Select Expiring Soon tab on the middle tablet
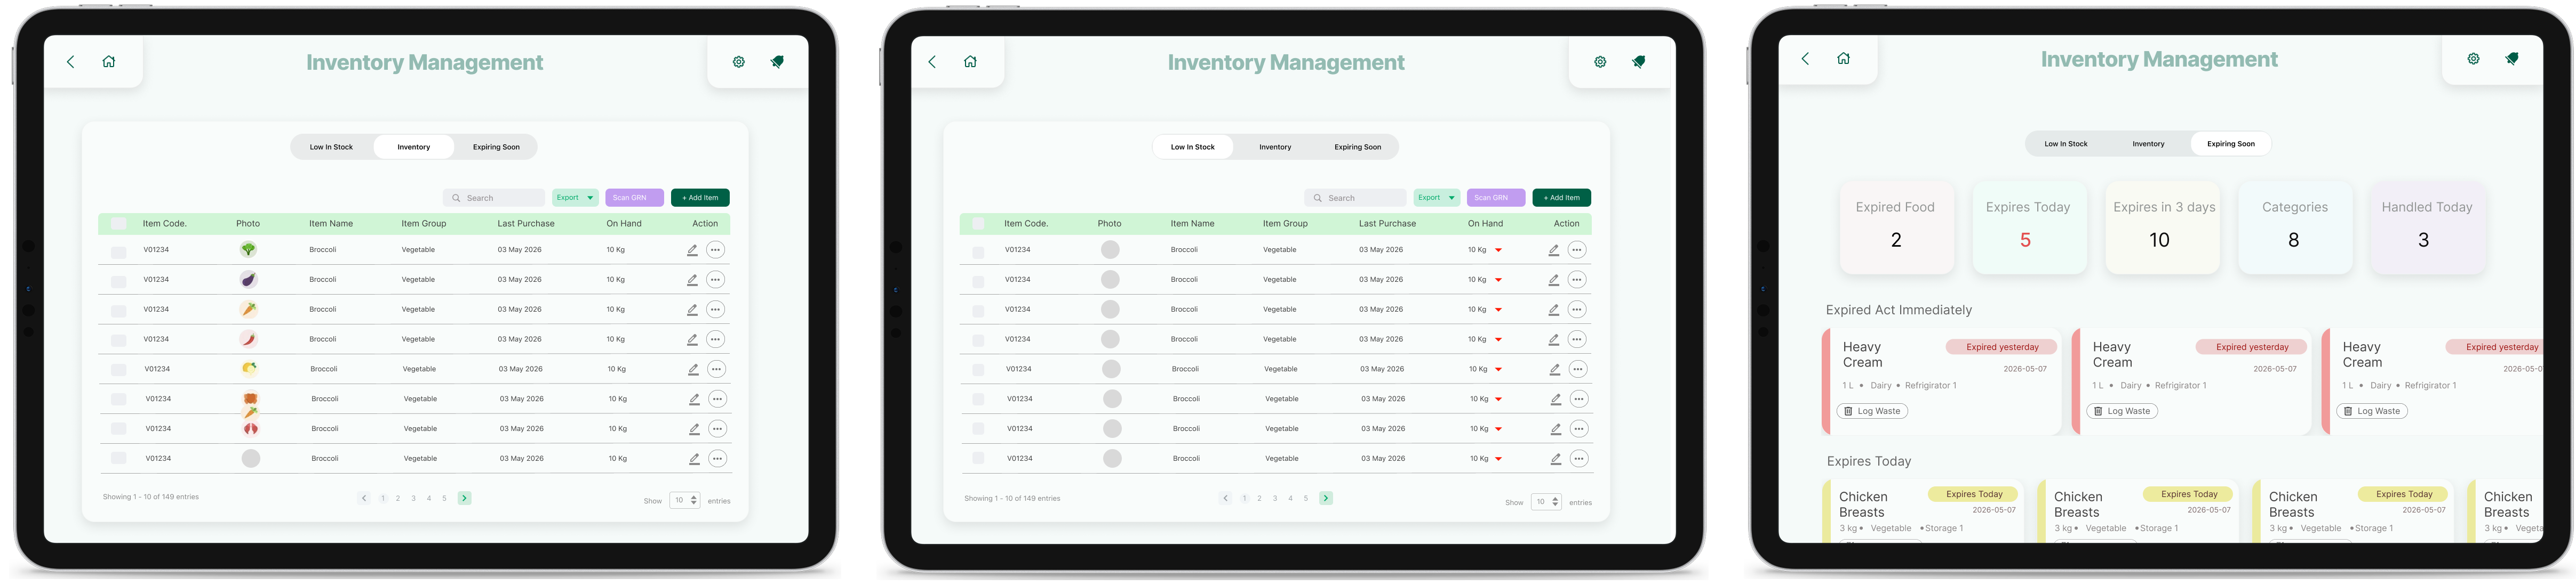Image resolution: width=2576 pixels, height=586 pixels. 1357,146
